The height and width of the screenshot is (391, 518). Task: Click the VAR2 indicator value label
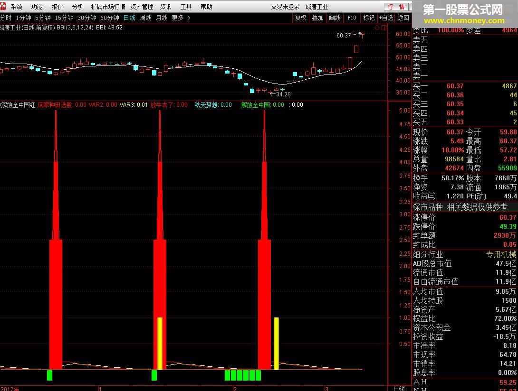[x=103, y=105]
